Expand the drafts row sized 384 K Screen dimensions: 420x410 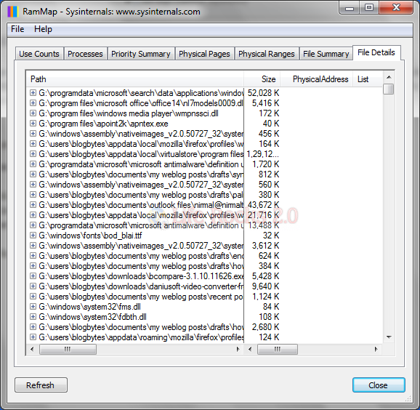click(33, 266)
